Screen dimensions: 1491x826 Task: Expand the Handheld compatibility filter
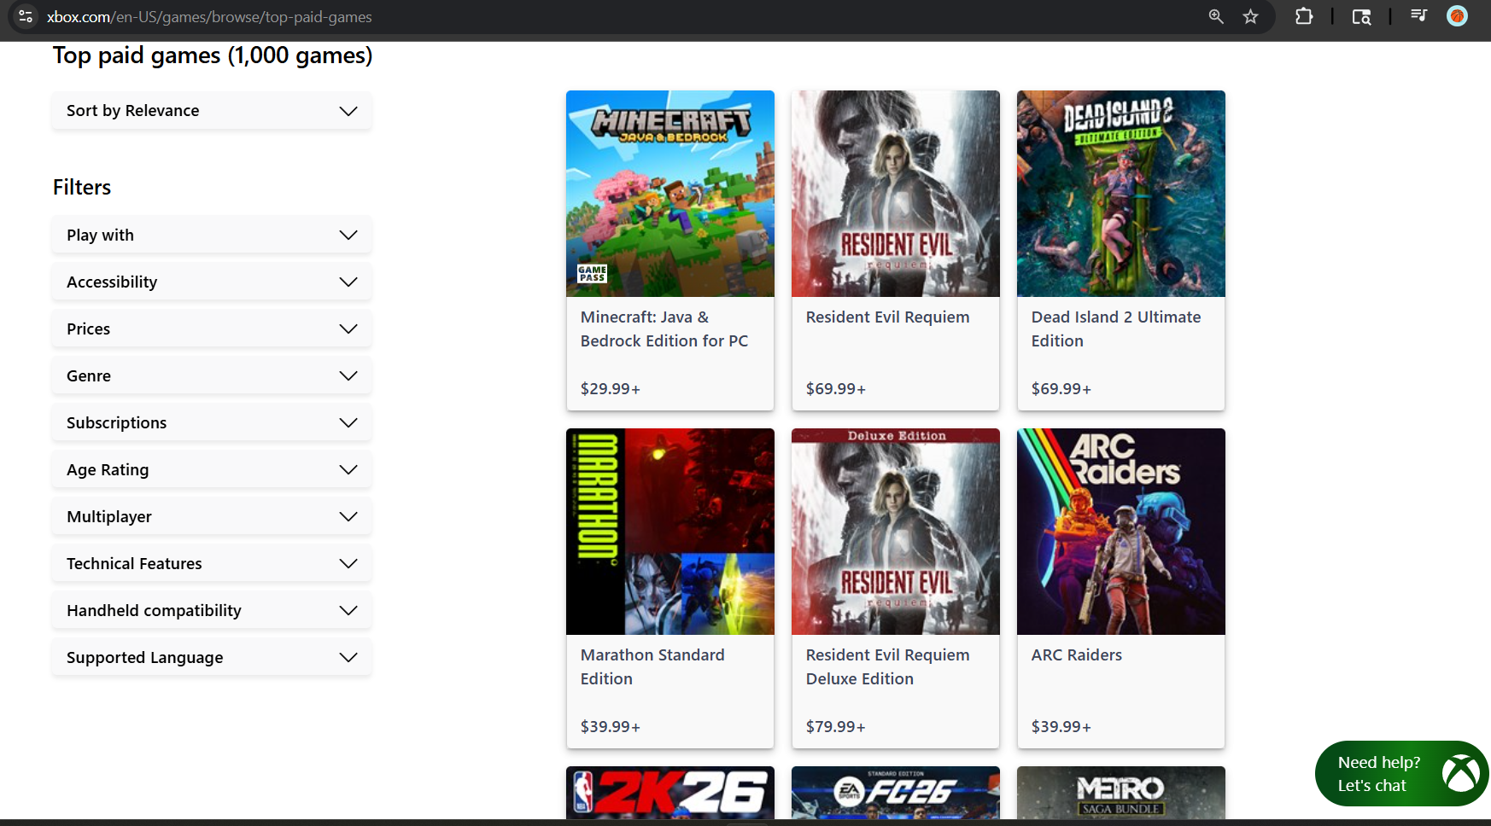point(212,611)
